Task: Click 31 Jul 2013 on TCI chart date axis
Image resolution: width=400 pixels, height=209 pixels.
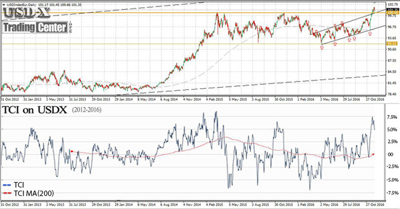Action: pyautogui.click(x=77, y=204)
